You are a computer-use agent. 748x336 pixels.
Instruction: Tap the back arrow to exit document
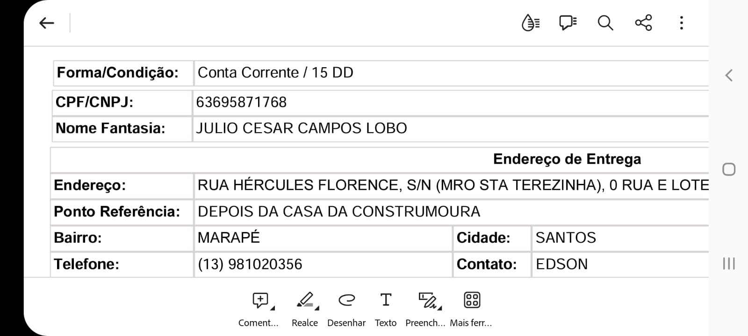46,22
